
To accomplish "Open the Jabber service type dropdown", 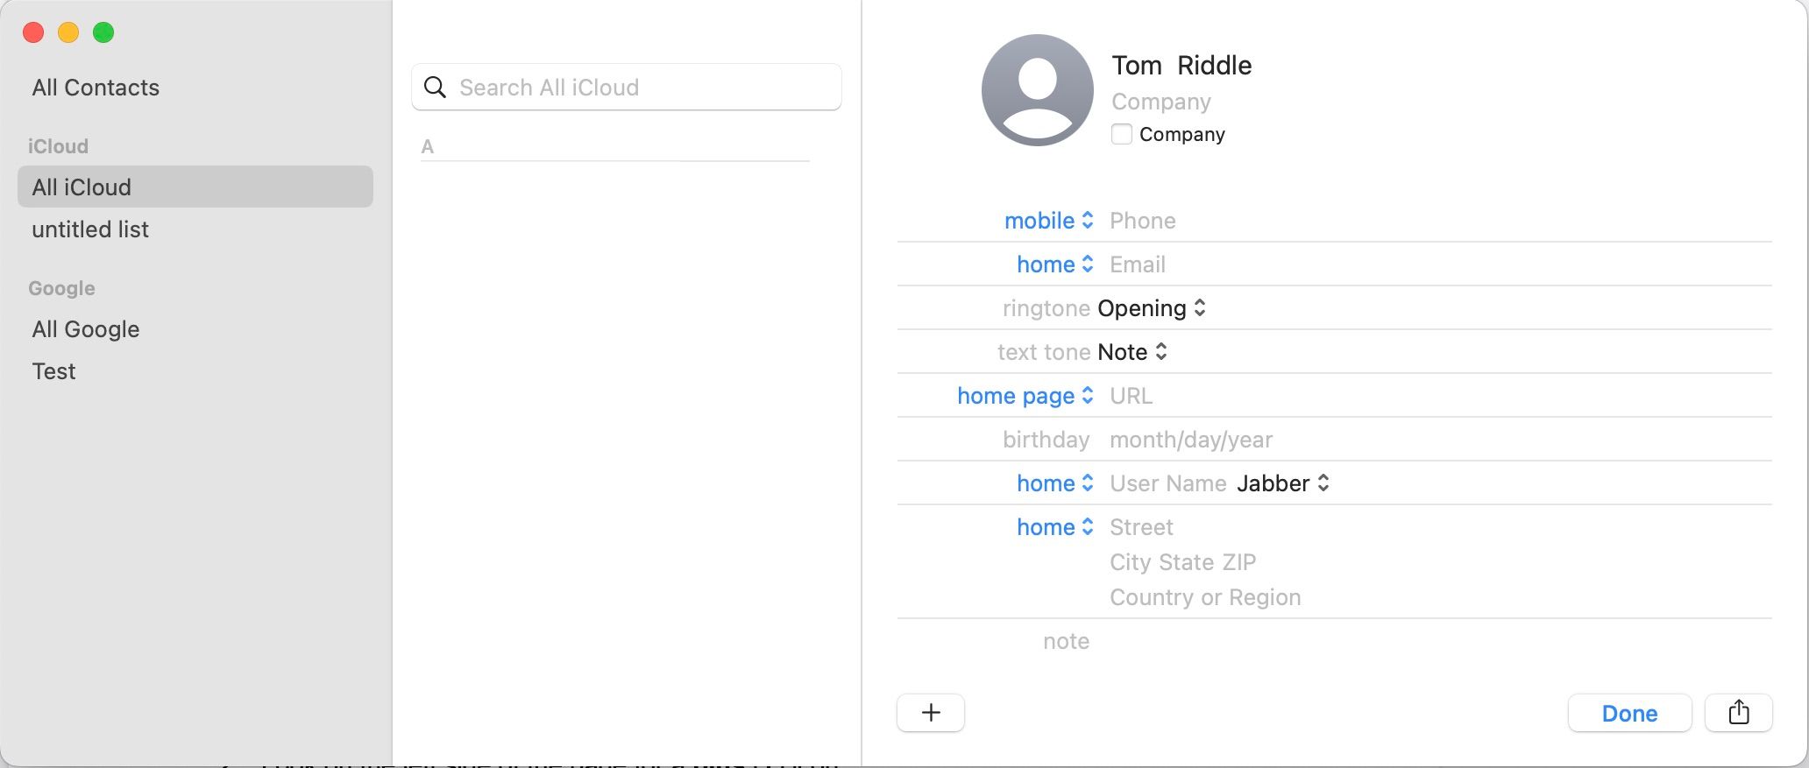I will [1283, 483].
